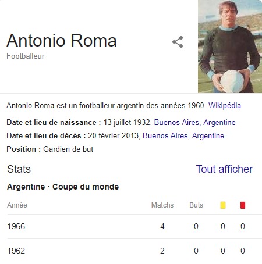
Task: Click the red card icon column header
Action: pos(243,205)
